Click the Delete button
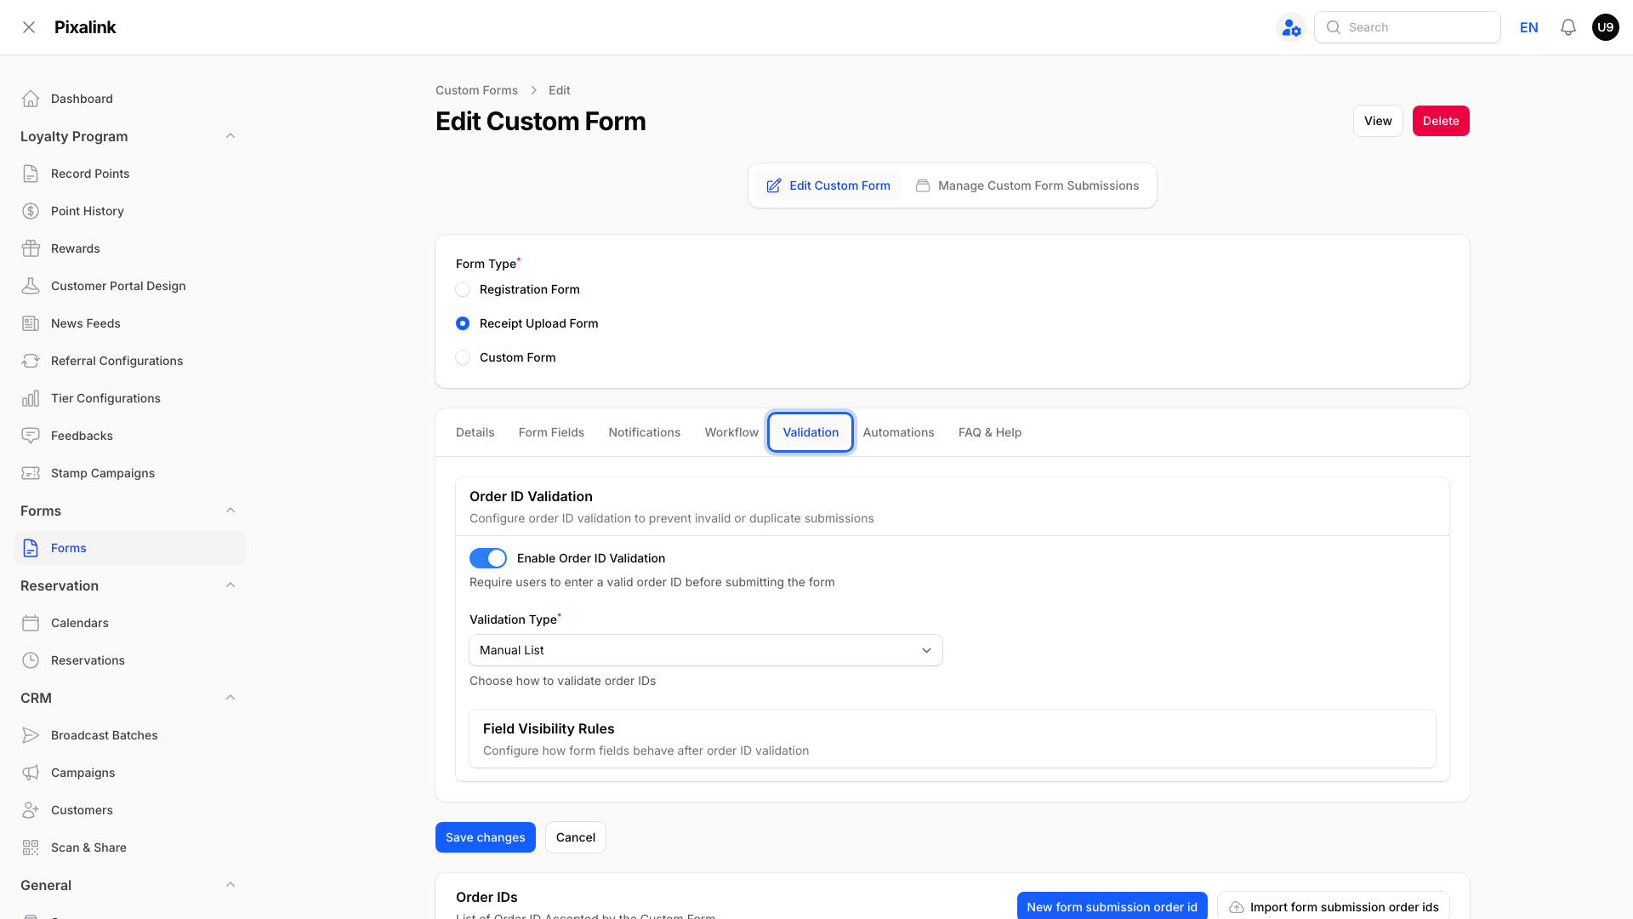Image resolution: width=1633 pixels, height=919 pixels. click(1441, 121)
